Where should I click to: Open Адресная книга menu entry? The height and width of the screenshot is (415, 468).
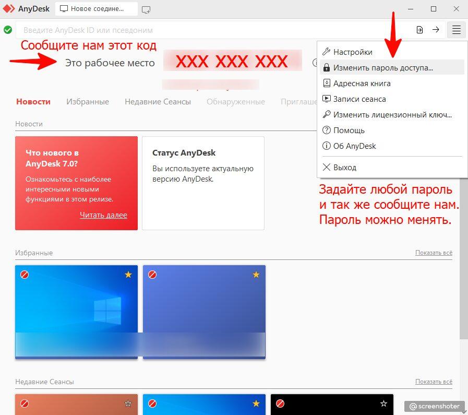tap(392, 84)
